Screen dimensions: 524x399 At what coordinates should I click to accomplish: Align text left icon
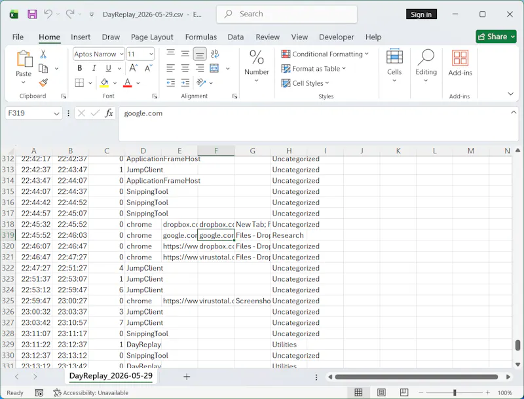pos(171,68)
